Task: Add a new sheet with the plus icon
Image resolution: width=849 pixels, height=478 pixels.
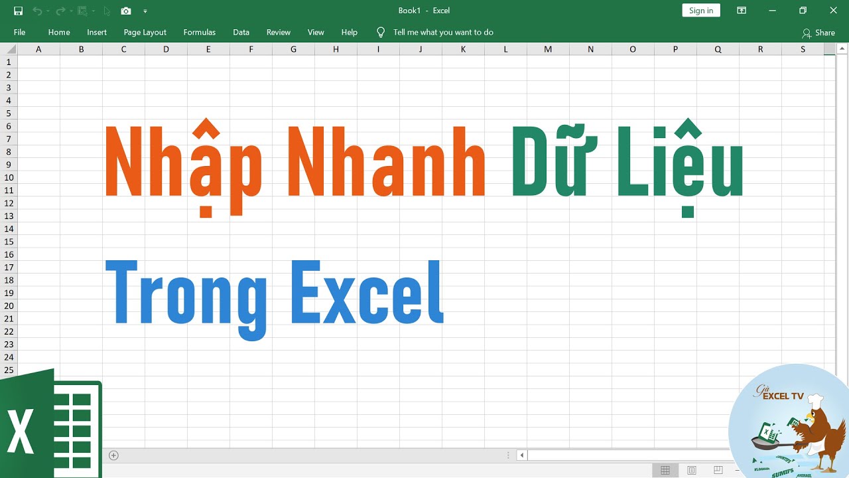Action: (x=113, y=455)
